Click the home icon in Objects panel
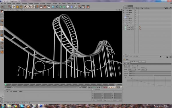Viewport: 172px width, 108px height. point(167,8)
